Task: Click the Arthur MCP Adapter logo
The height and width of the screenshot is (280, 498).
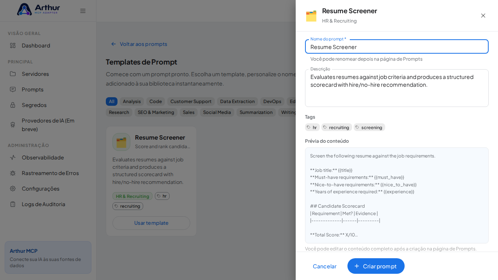Action: (39, 9)
